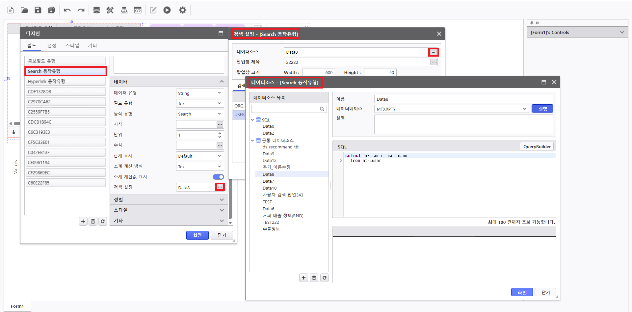
Task: Refresh the datasource list
Action: click(325, 278)
